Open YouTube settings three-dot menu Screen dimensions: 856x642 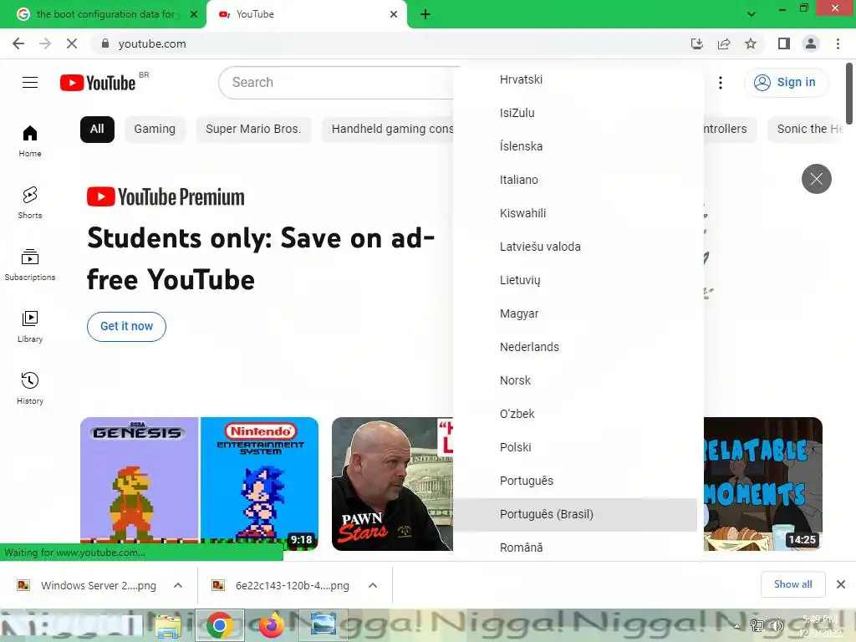pyautogui.click(x=721, y=83)
